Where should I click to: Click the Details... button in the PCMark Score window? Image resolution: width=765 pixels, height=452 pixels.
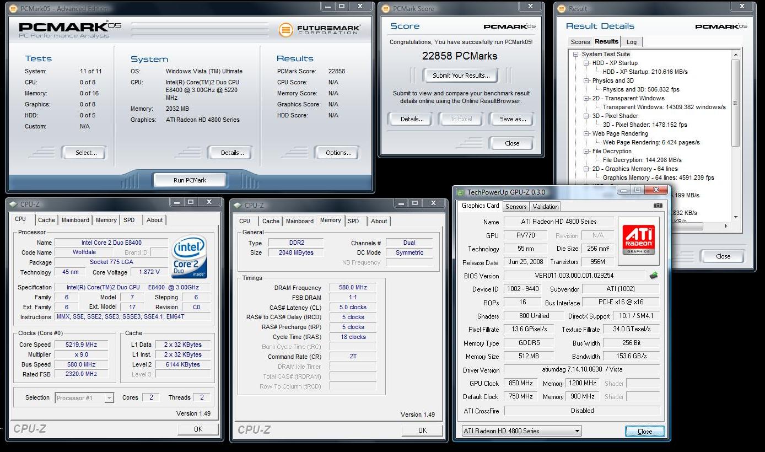tap(412, 119)
